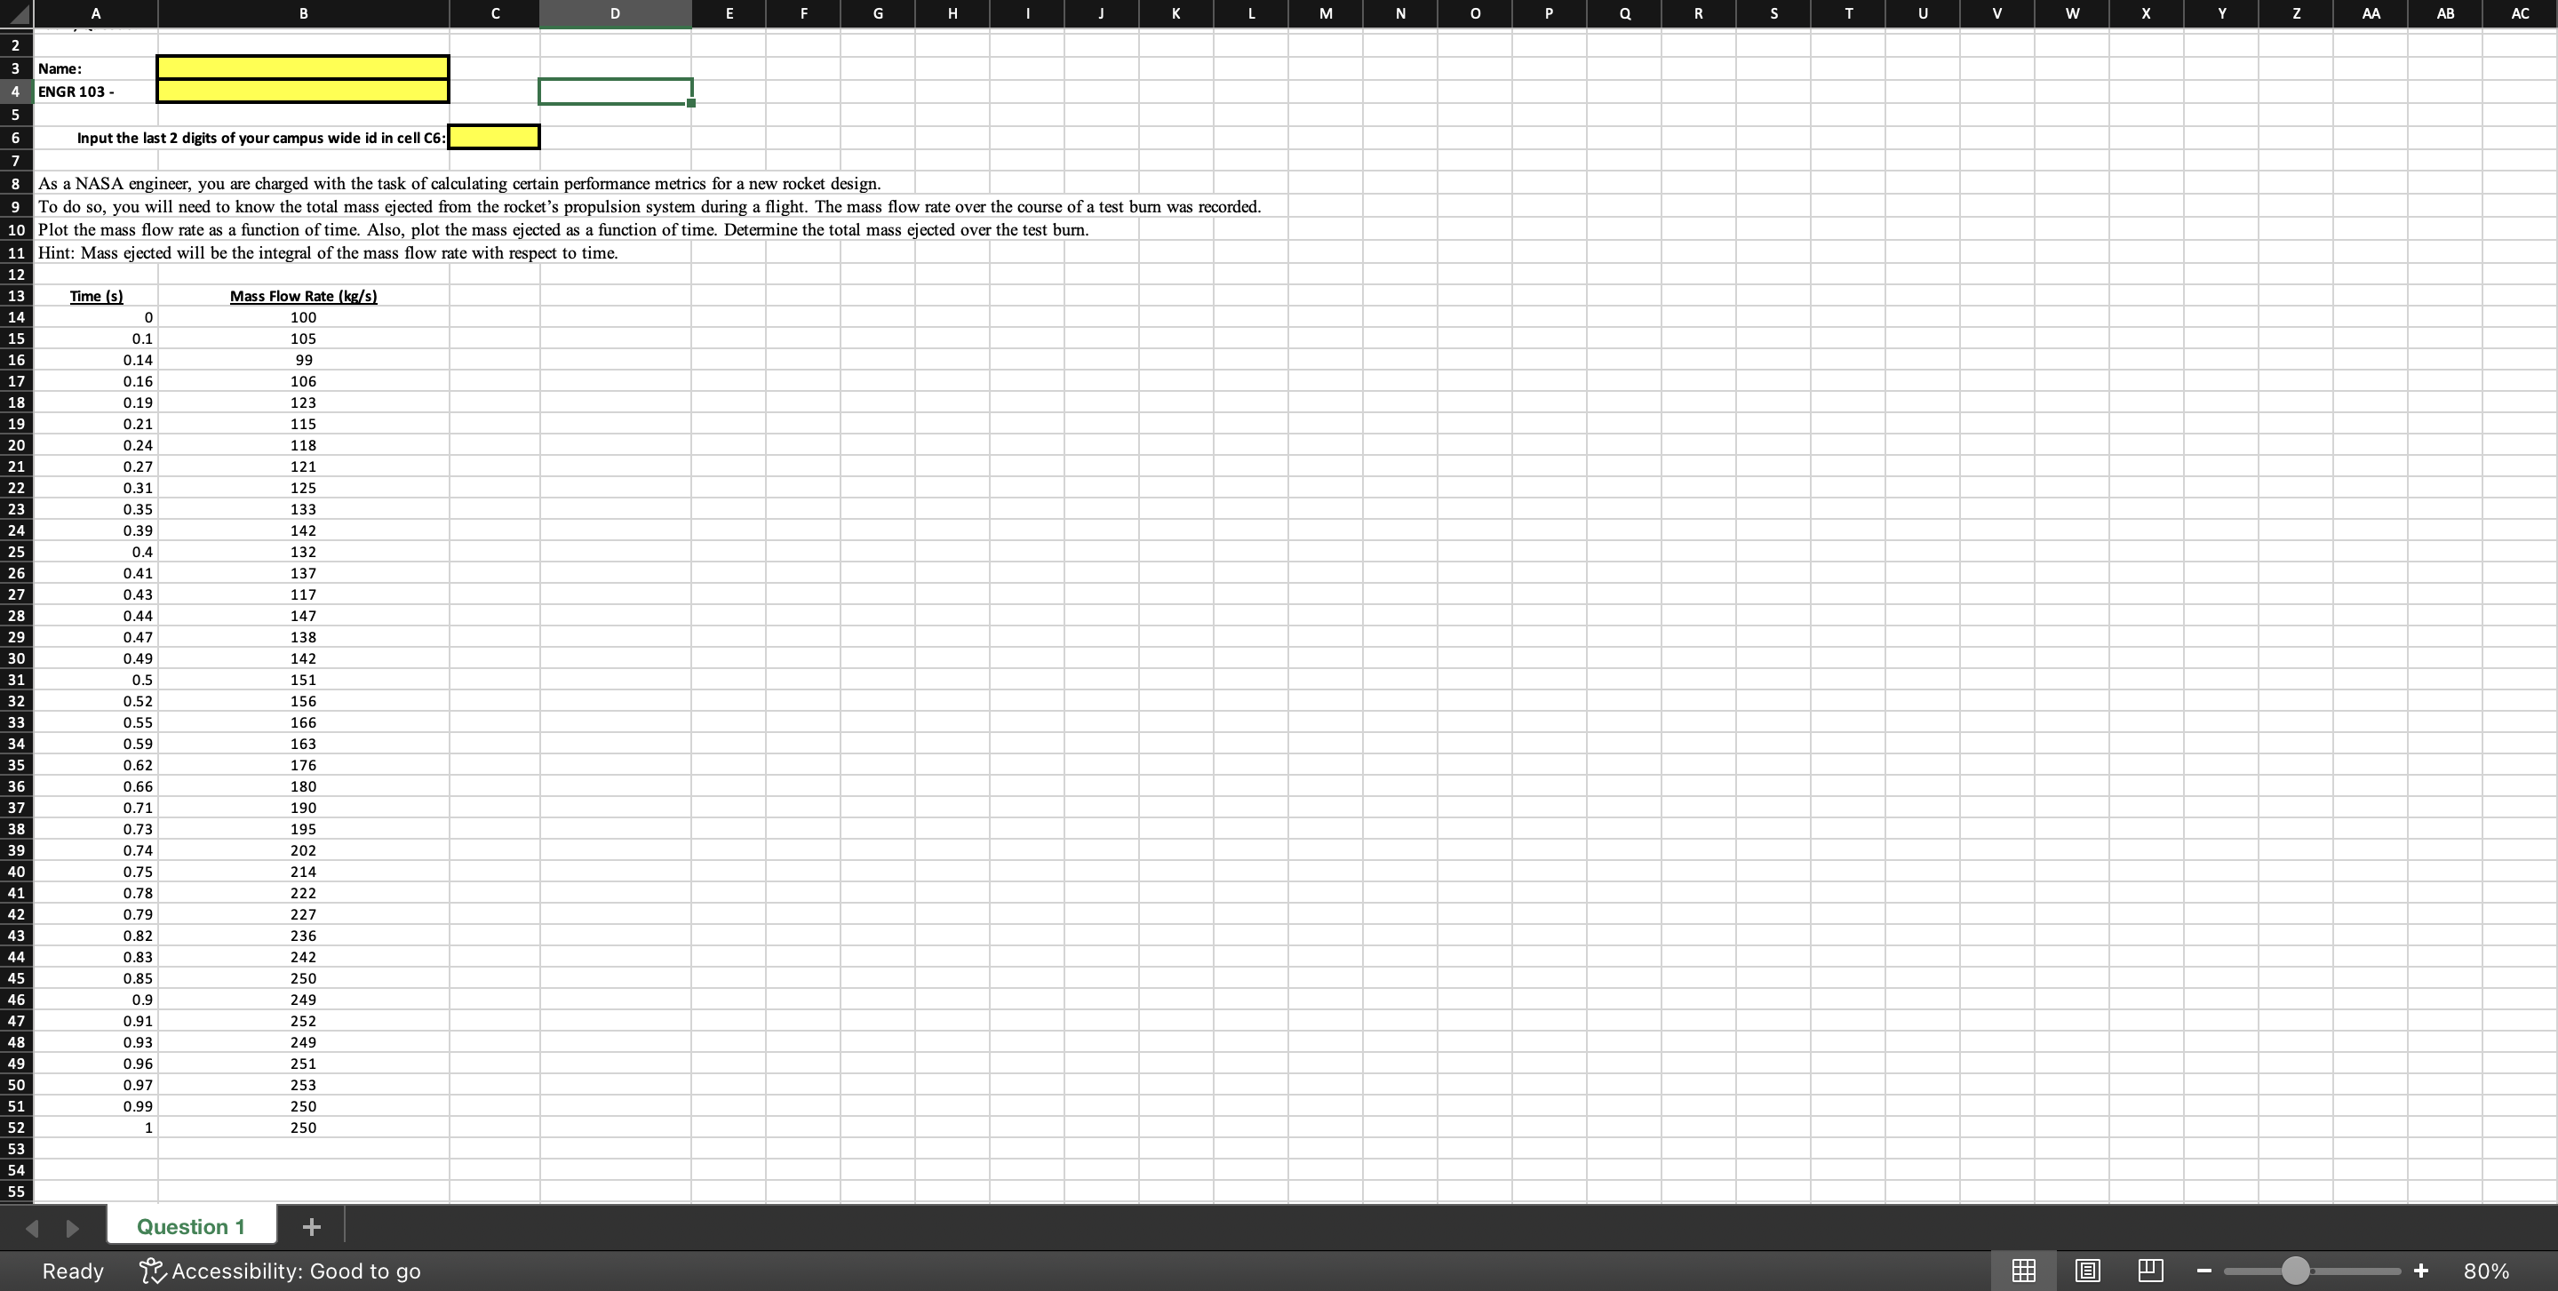Switch to Page Break Preview icon
Screen dimensions: 2558x1291
pyautogui.click(x=2150, y=1271)
